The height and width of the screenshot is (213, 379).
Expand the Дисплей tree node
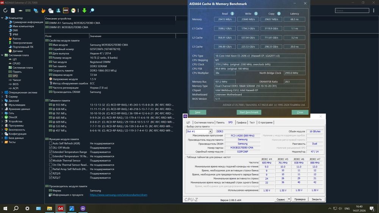(2, 101)
